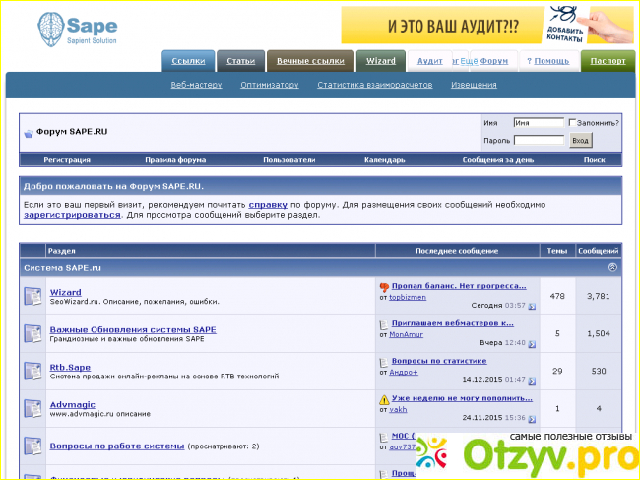Collapse the Система SAPE.ru category
The height and width of the screenshot is (480, 640).
tap(612, 267)
